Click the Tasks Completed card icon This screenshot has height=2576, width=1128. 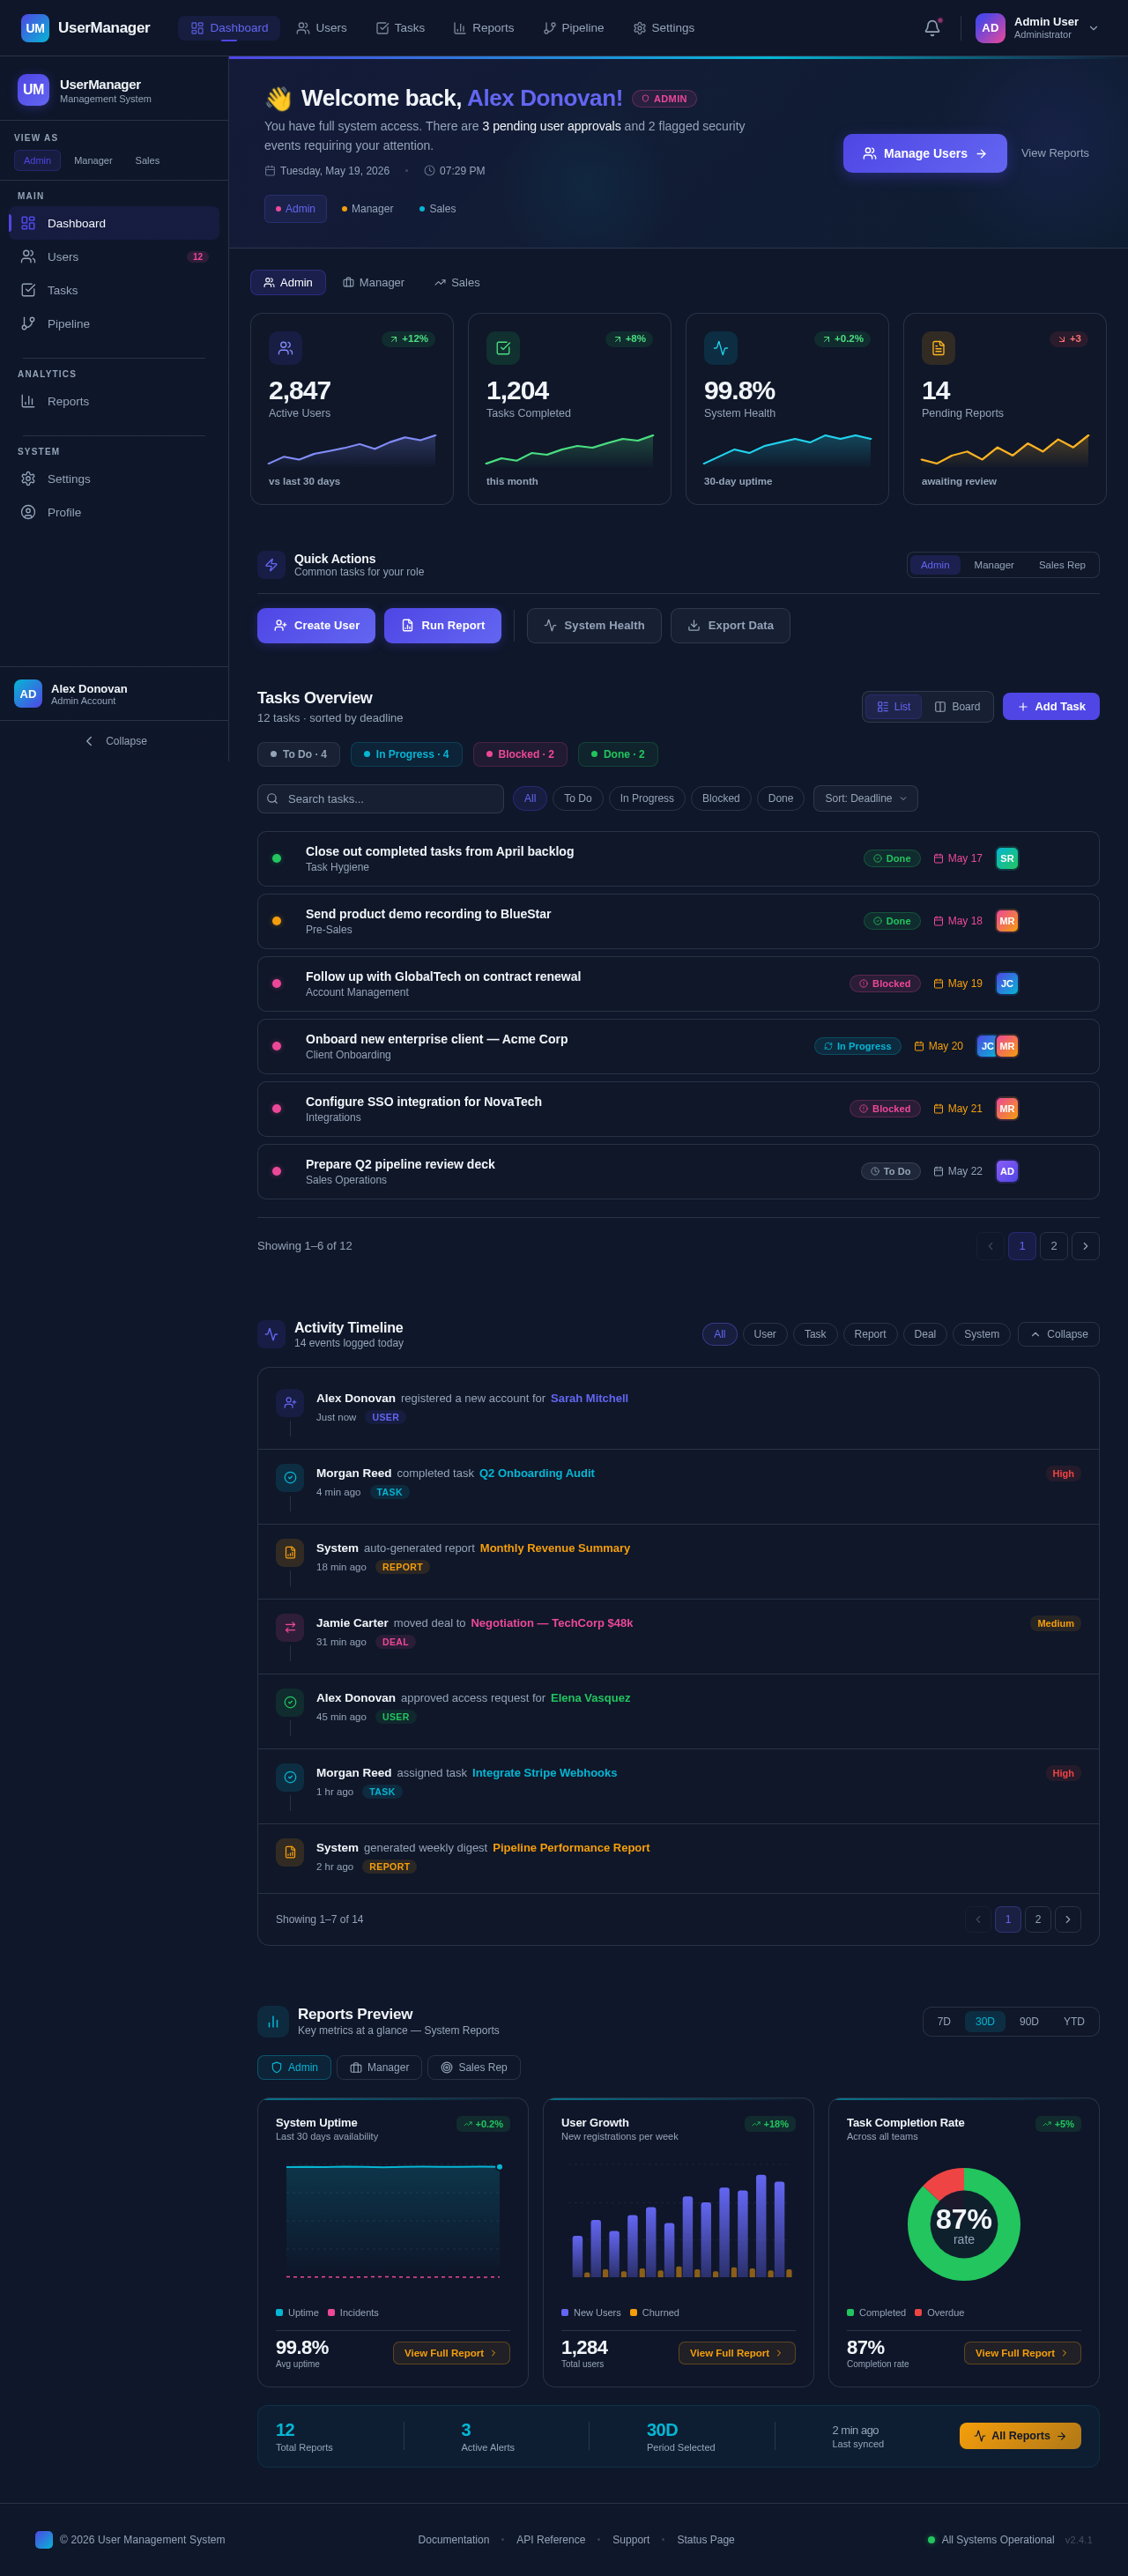503,348
